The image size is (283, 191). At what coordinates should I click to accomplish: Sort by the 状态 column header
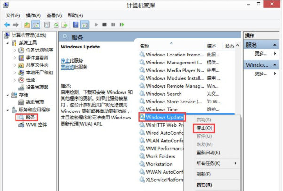[x=229, y=46]
